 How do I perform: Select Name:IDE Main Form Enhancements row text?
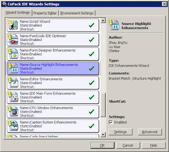(48, 93)
